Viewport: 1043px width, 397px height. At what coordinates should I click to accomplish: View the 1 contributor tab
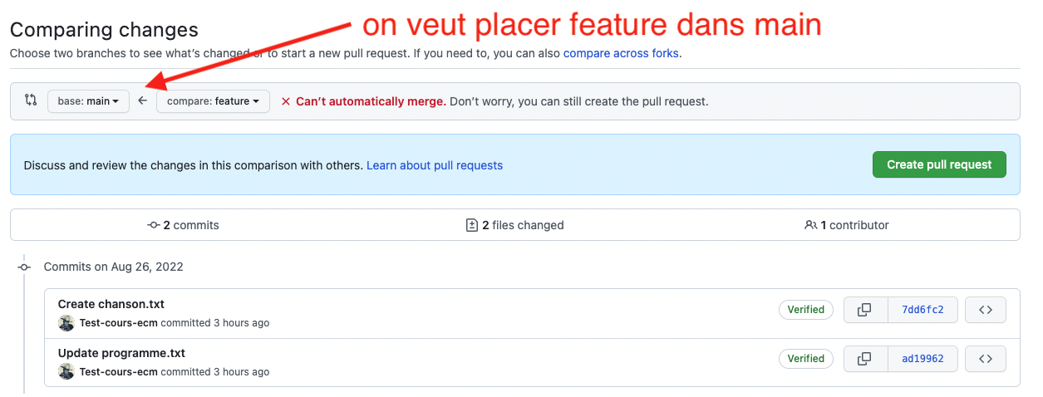pyautogui.click(x=847, y=225)
